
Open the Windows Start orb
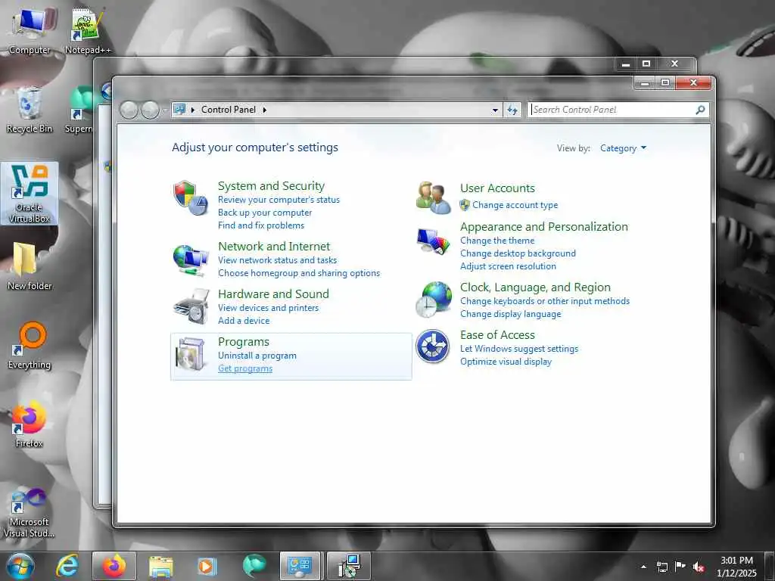(x=20, y=566)
